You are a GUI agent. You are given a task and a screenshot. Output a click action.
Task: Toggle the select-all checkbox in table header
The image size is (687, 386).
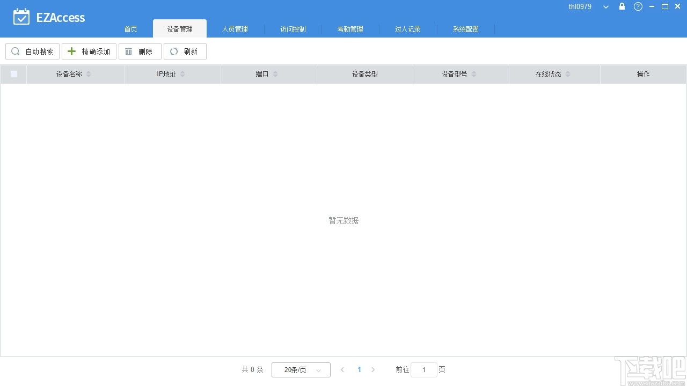click(x=13, y=74)
